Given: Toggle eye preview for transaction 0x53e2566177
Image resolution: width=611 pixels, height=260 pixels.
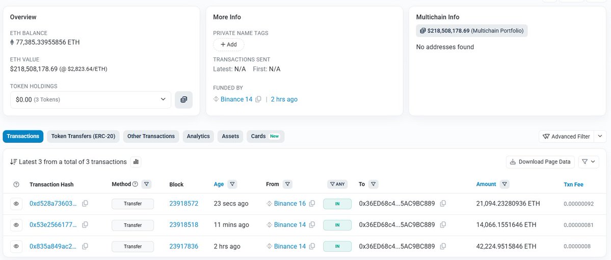Looking at the screenshot, I should click(16, 225).
